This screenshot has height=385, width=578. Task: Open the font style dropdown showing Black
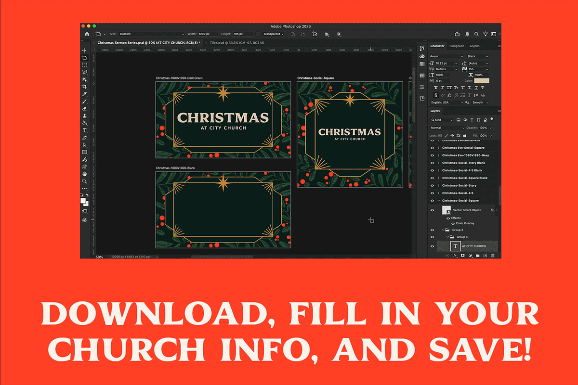pos(478,56)
